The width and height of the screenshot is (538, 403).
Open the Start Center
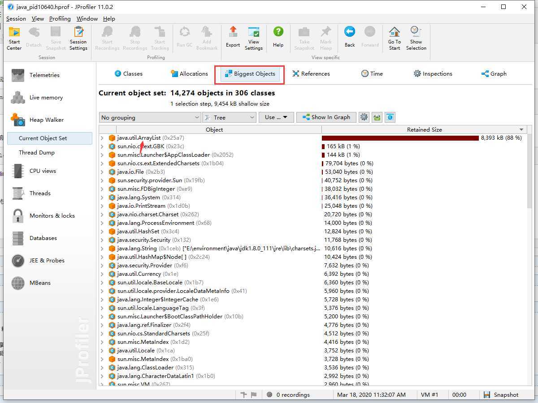[x=14, y=38]
